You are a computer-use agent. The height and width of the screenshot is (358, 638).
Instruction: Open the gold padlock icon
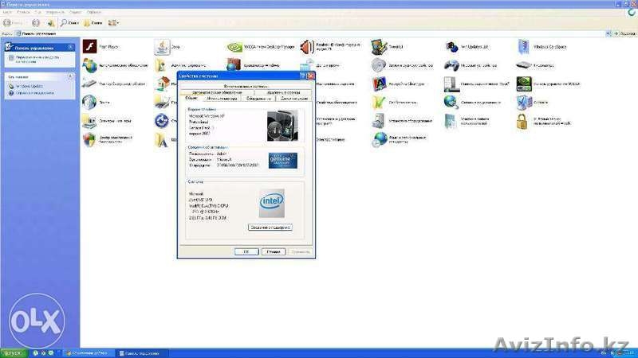coord(522,122)
